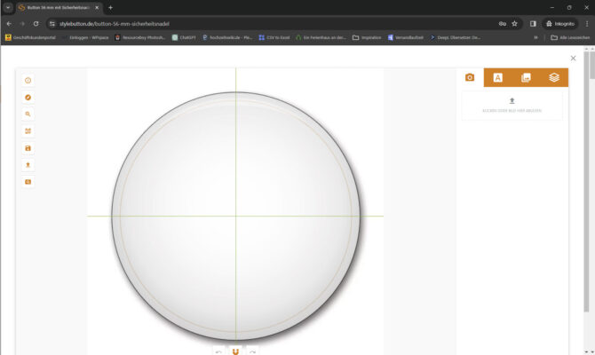Image resolution: width=595 pixels, height=355 pixels.
Task: Click the info icon in left toolbar
Action: click(x=28, y=81)
